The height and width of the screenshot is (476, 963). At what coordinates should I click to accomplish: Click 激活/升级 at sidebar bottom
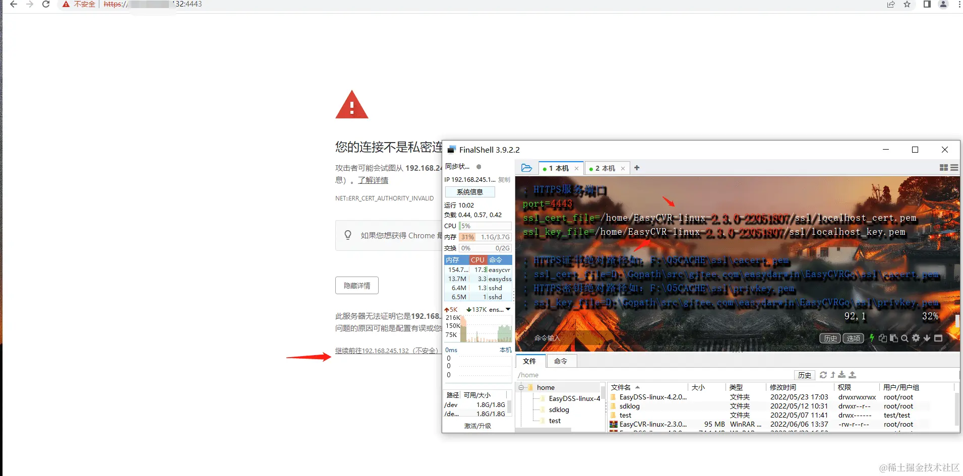[x=477, y=426]
